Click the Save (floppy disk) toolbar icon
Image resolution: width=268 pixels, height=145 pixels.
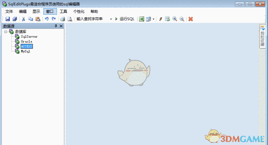click(x=8, y=19)
